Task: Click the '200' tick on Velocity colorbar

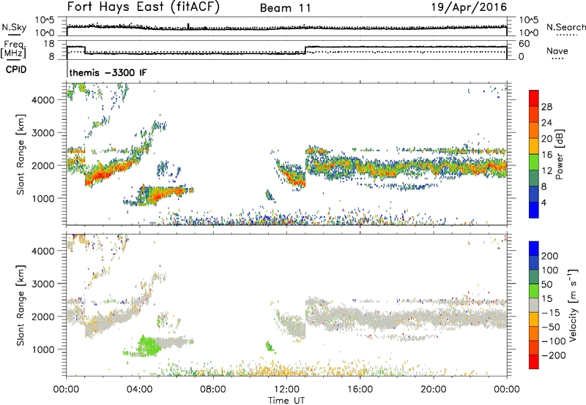Action: (550, 256)
